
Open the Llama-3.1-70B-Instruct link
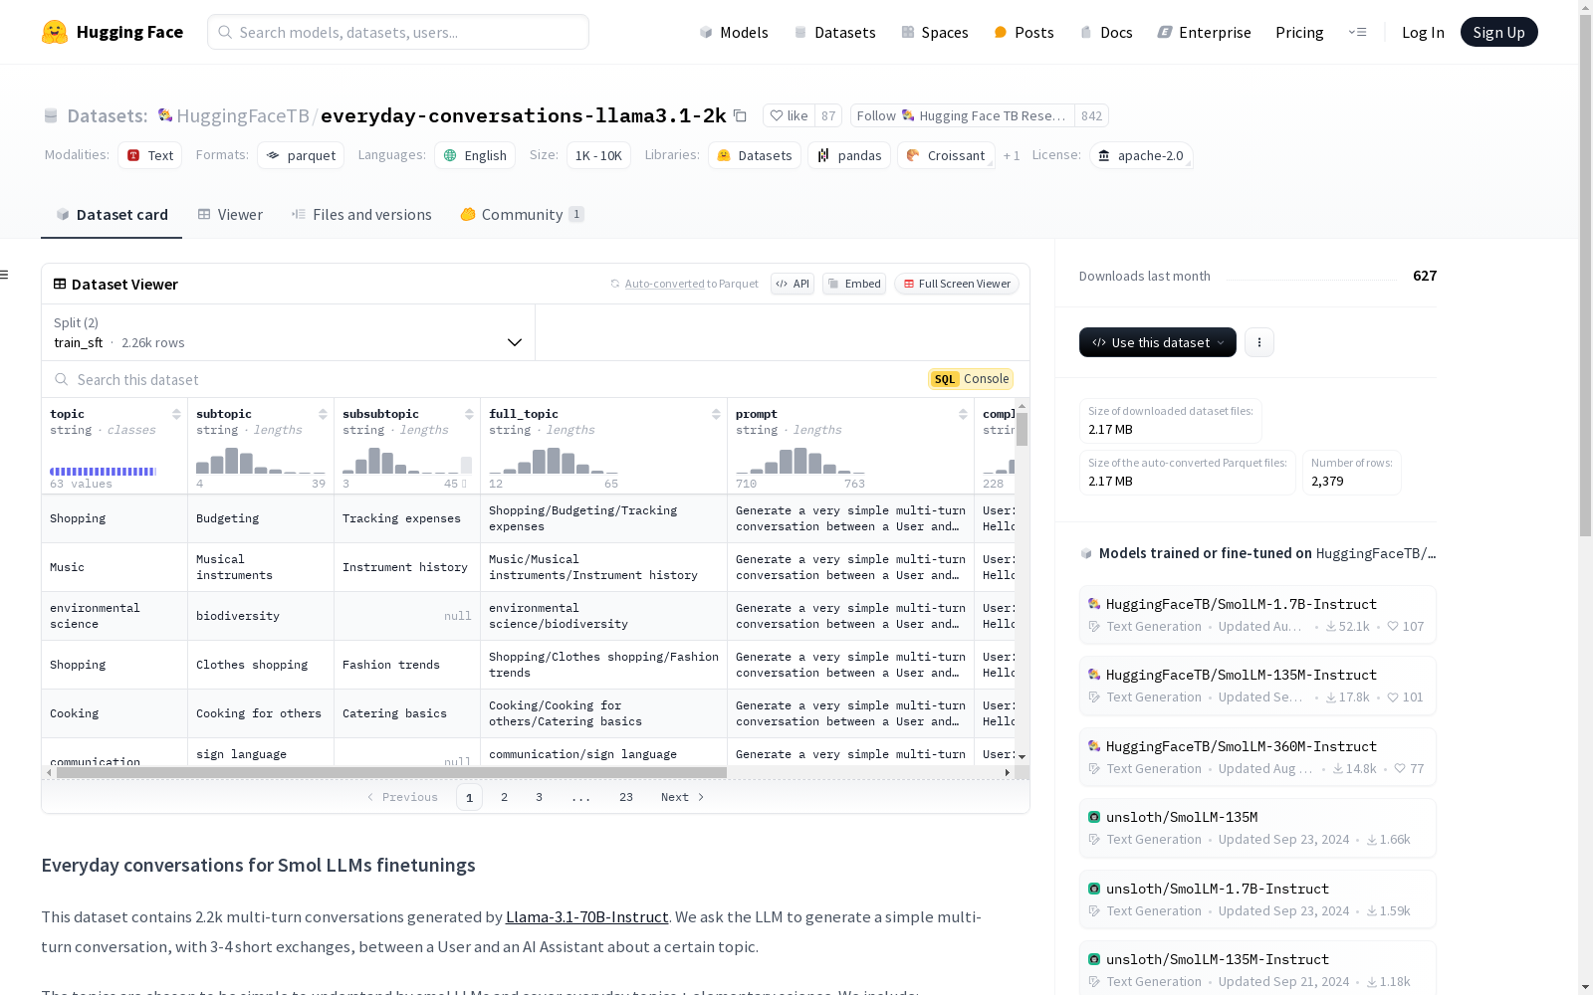[x=586, y=916]
